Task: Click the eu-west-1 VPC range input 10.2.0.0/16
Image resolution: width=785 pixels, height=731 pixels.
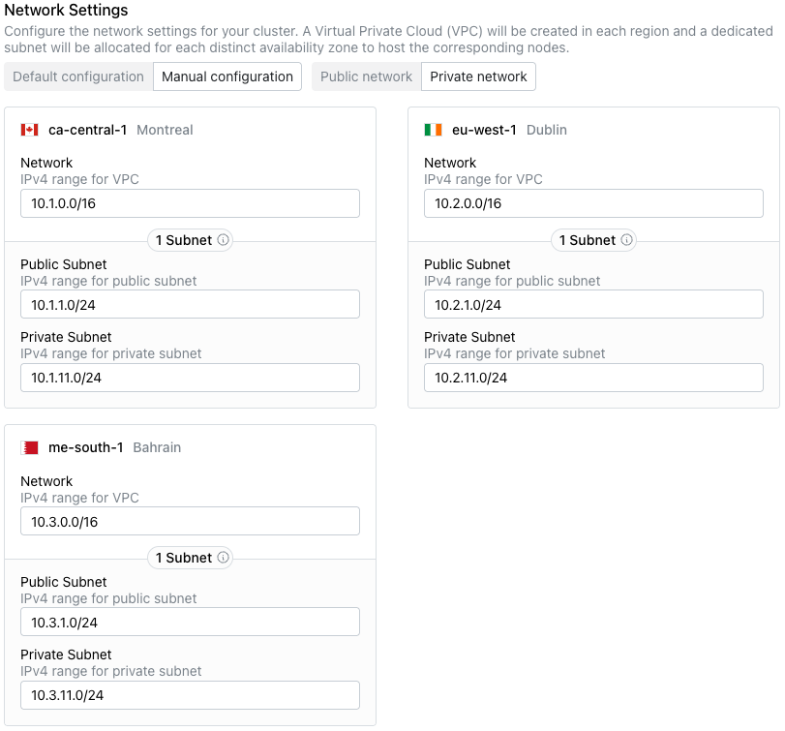Action: point(593,203)
